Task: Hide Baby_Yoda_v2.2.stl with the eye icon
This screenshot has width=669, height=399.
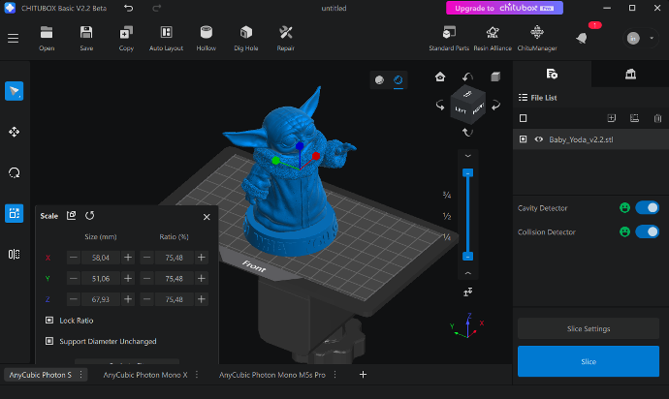Action: (x=538, y=139)
